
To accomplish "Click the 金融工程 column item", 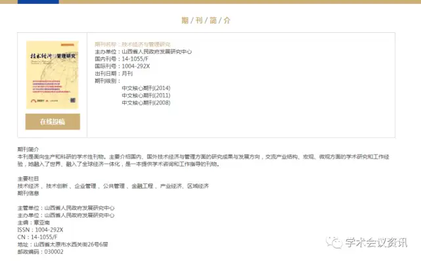I will [143, 186].
